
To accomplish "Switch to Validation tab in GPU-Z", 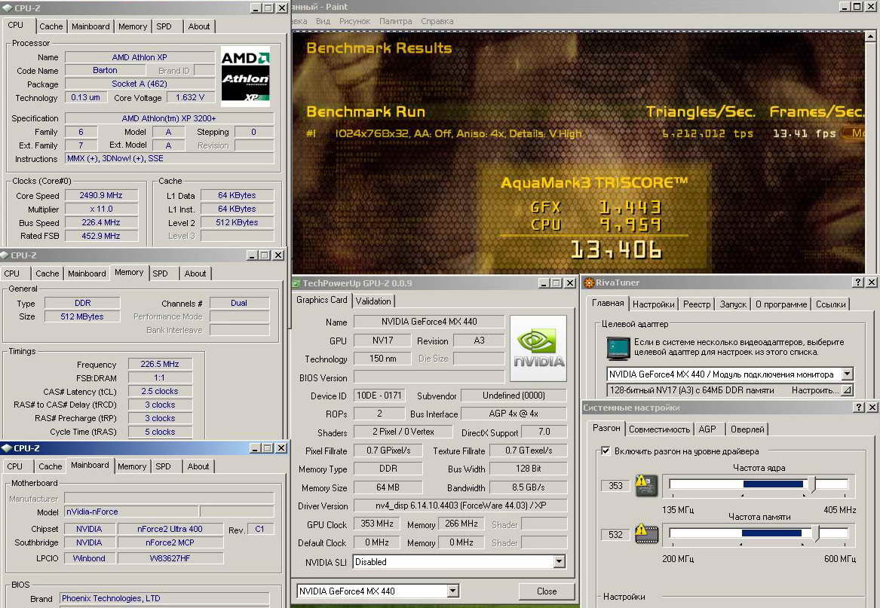I will [373, 301].
